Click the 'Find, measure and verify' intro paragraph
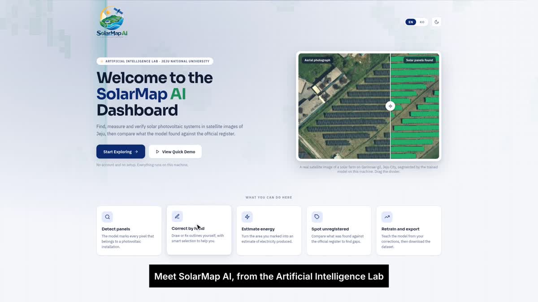The height and width of the screenshot is (302, 538). tap(169, 130)
